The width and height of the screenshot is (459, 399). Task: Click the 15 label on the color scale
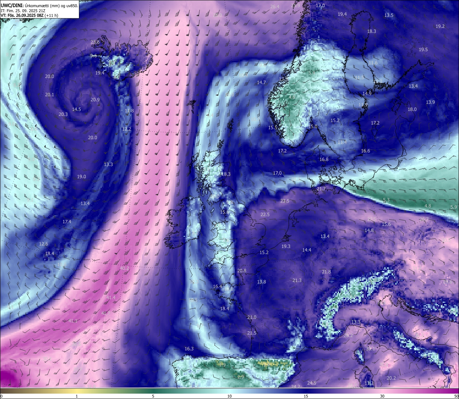306,396
